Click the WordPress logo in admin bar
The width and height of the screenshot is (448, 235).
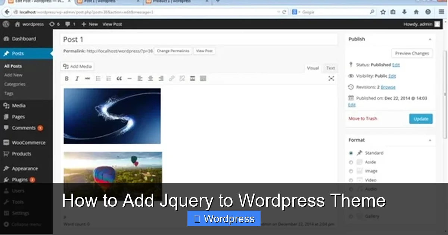tap(6, 24)
